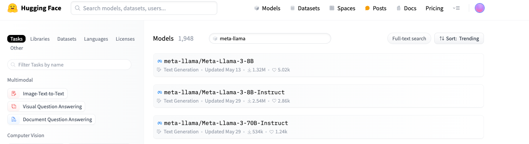Viewport: 529px width, 144px height.
Task: Switch to the Licenses filter tab
Action: pyautogui.click(x=125, y=39)
